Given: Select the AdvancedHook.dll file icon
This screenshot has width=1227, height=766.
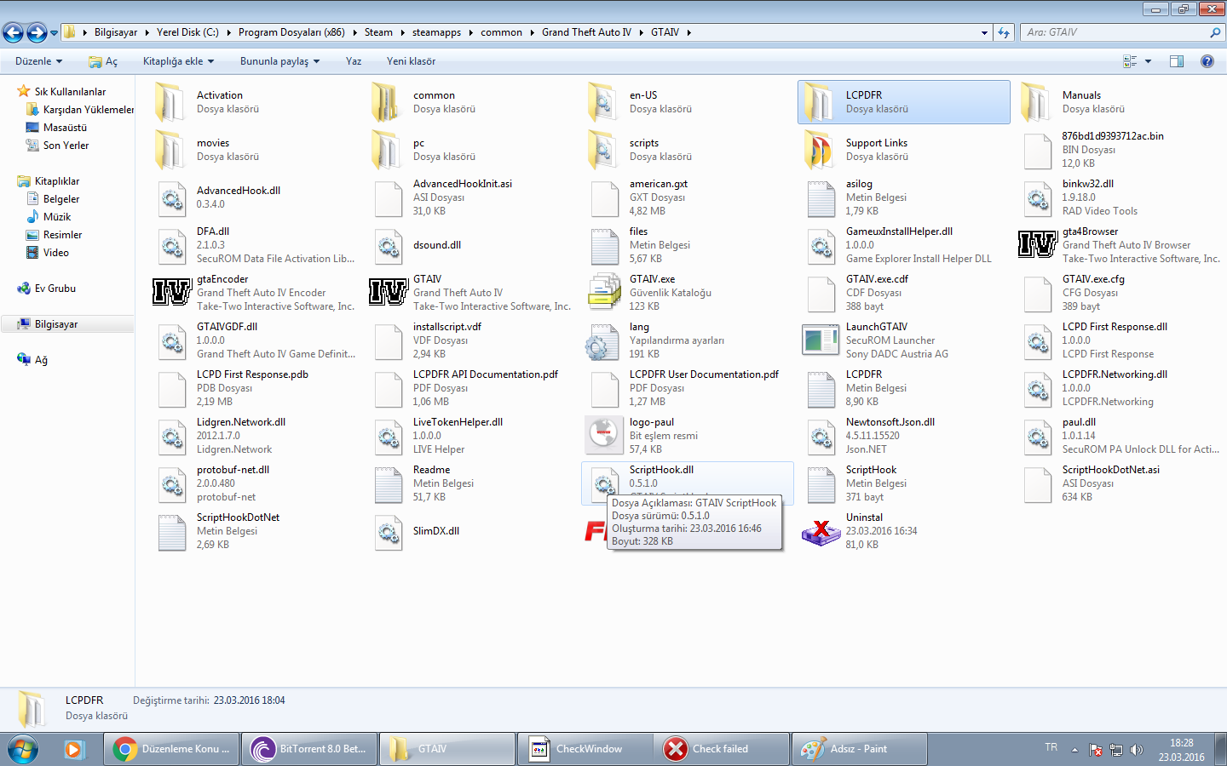Looking at the screenshot, I should 172,197.
